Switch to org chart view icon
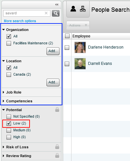Viewport: 130px width, 161px height. [x=83, y=9]
